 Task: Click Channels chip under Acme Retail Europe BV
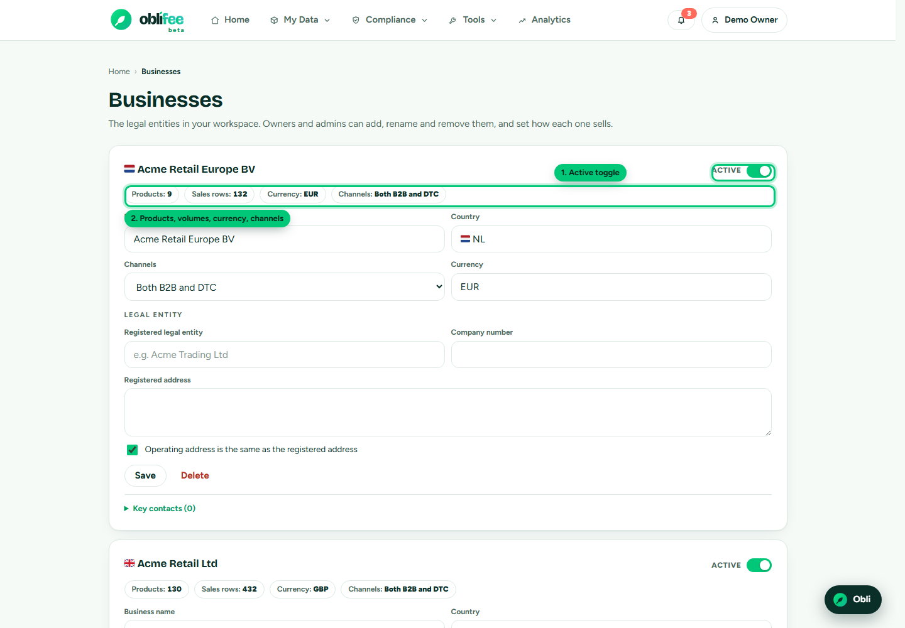pyautogui.click(x=388, y=194)
